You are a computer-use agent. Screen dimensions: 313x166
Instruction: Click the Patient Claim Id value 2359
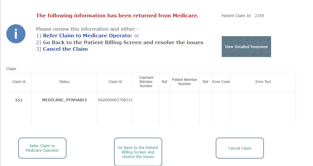(x=259, y=16)
